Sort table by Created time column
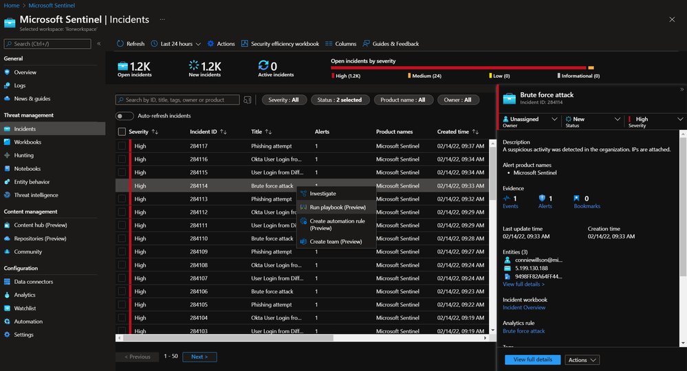The image size is (687, 371). click(458, 132)
